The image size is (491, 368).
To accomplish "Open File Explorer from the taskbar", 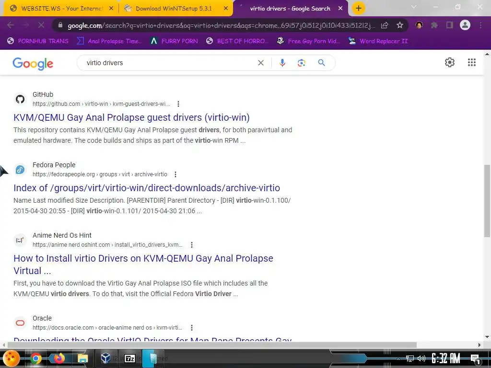I will (x=82, y=358).
